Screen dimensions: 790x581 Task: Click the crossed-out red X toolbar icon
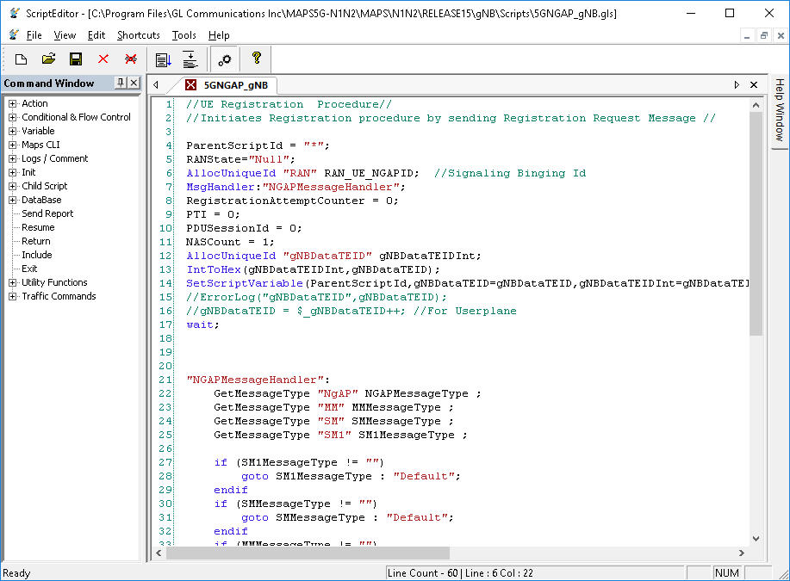click(x=131, y=59)
